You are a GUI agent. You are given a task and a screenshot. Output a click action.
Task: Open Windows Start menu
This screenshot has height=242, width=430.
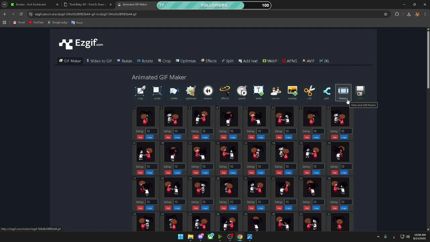click(181, 237)
